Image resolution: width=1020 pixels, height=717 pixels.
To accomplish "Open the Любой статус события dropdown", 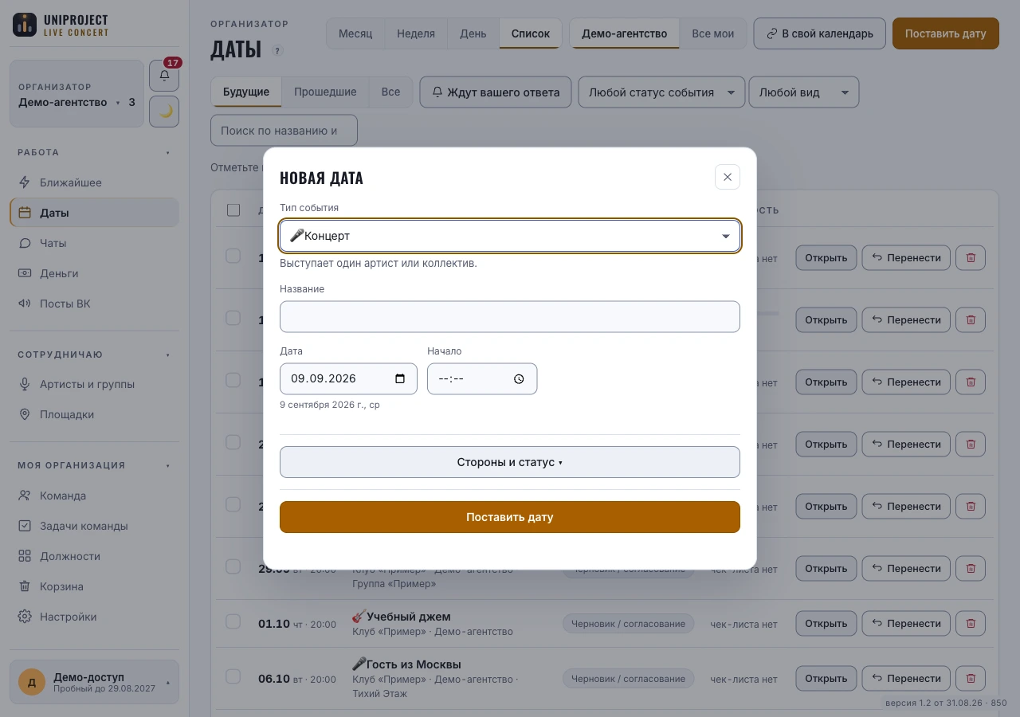I will pyautogui.click(x=661, y=92).
